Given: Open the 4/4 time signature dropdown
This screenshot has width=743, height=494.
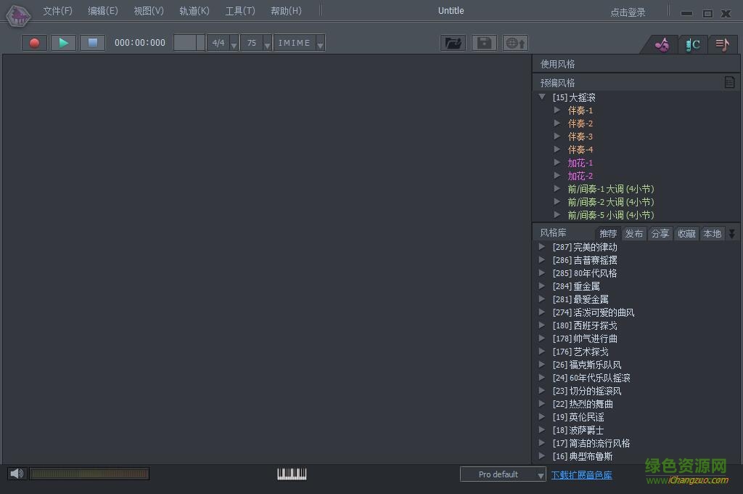Looking at the screenshot, I should point(233,42).
